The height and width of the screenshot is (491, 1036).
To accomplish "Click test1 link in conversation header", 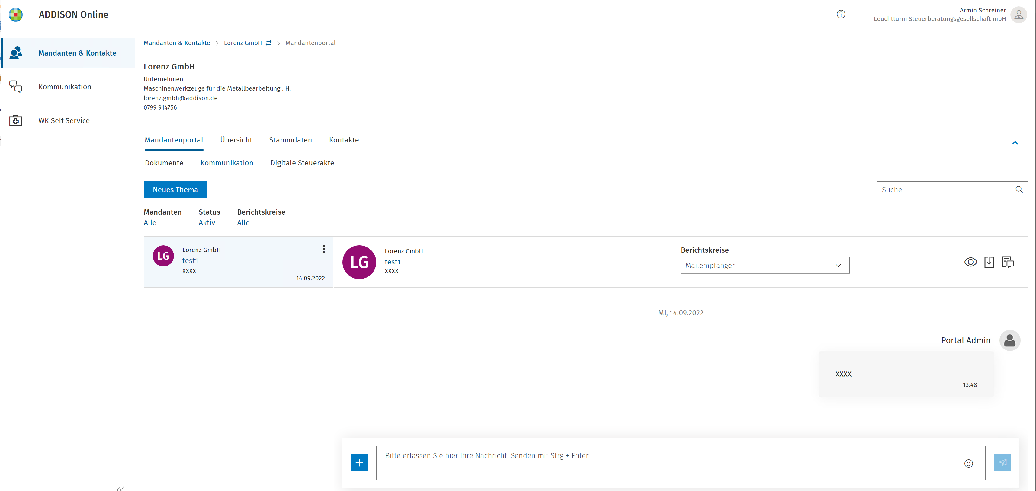I will [393, 262].
